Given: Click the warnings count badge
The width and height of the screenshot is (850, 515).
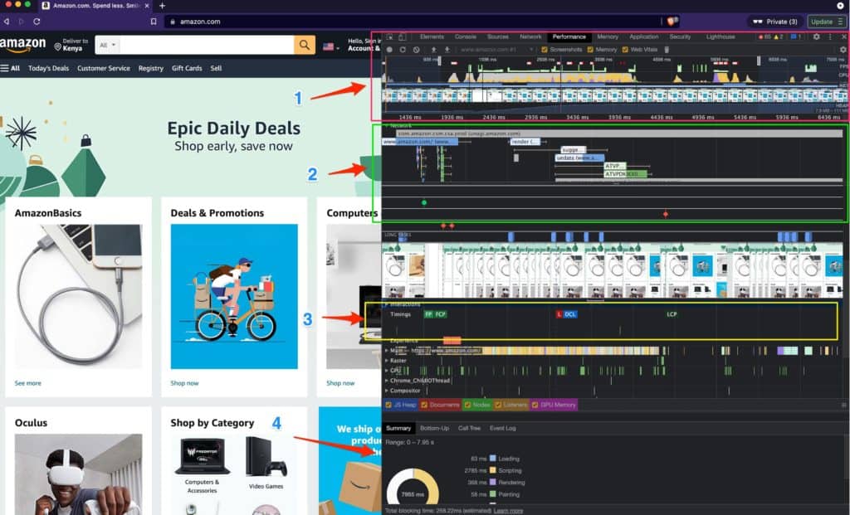Looking at the screenshot, I should coord(779,36).
